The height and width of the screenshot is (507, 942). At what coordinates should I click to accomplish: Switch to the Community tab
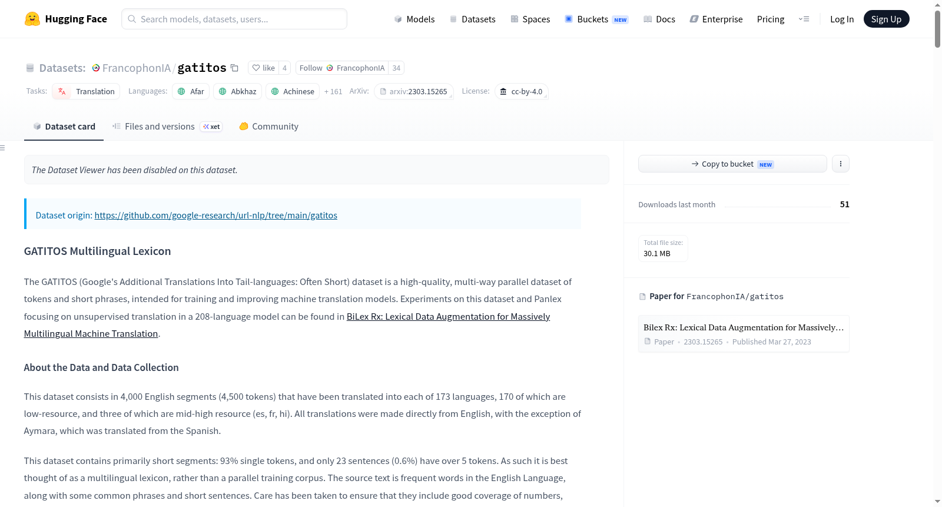(268, 127)
